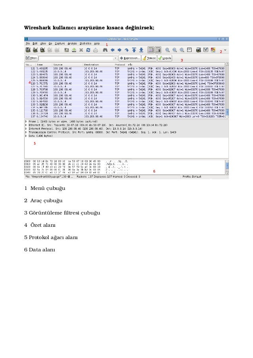Expand the Data (1400 bytes) node
This screenshot has width=253, height=358.
pos(26,136)
